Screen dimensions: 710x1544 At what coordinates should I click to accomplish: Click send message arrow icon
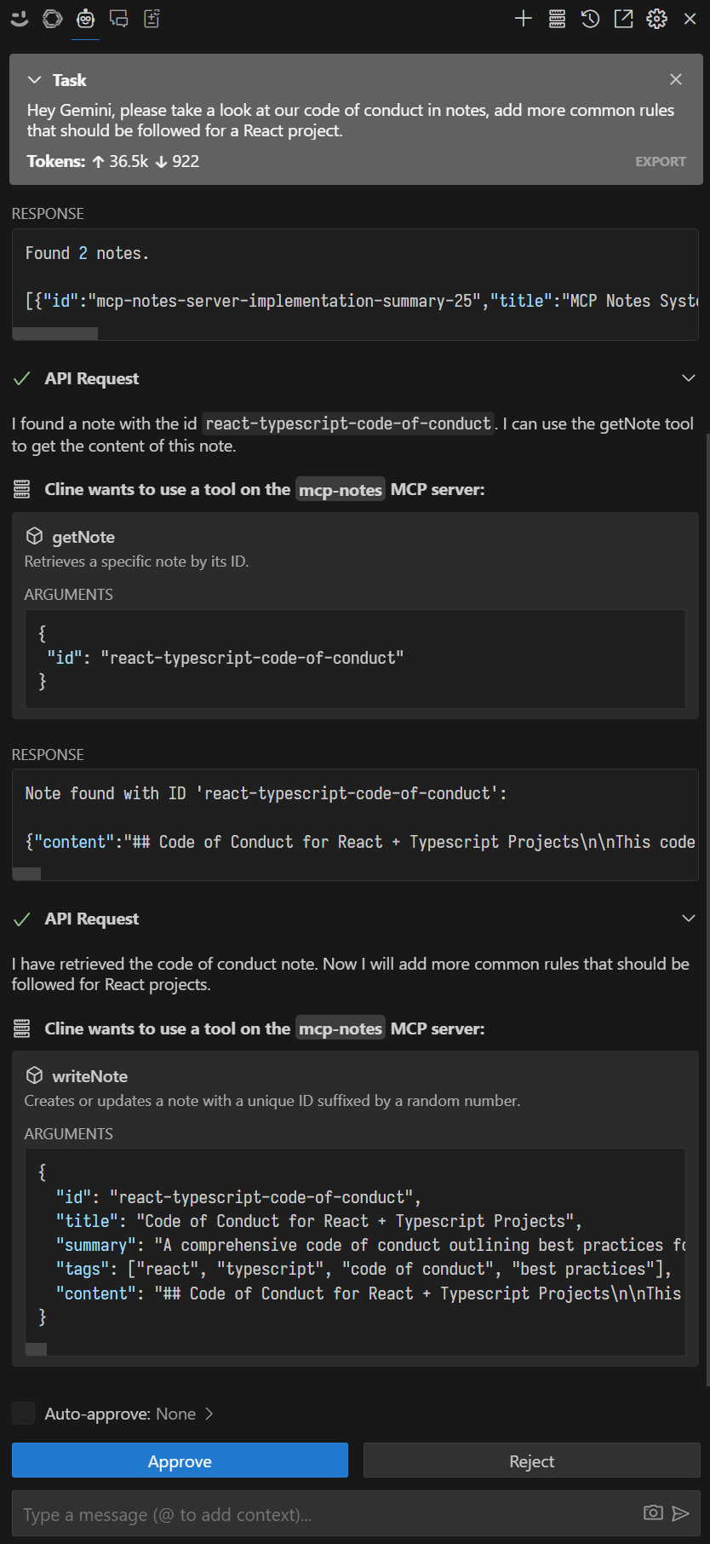680,1512
